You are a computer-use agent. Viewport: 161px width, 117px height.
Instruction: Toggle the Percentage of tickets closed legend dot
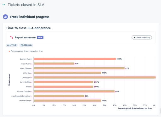(x=9, y=51)
